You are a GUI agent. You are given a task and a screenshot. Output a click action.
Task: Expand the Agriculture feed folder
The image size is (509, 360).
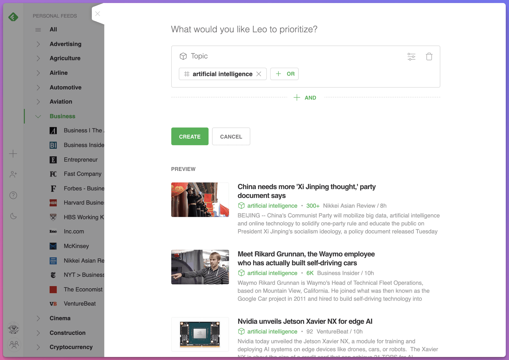click(38, 58)
